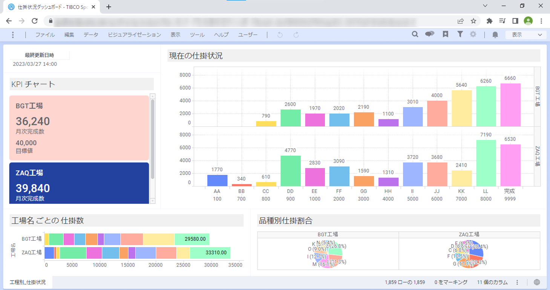Toggle the filter funnel icon
Viewport: 550px width, 290px height.
460,35
